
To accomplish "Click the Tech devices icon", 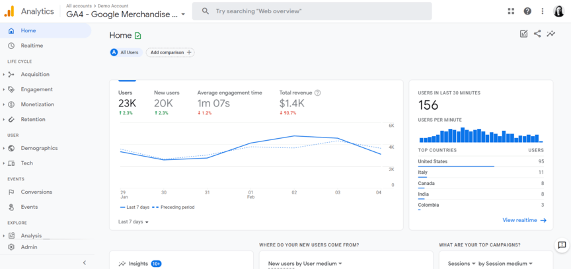I will click(11, 163).
